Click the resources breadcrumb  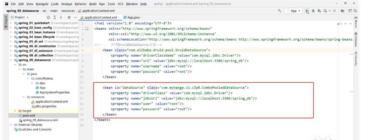68,11
